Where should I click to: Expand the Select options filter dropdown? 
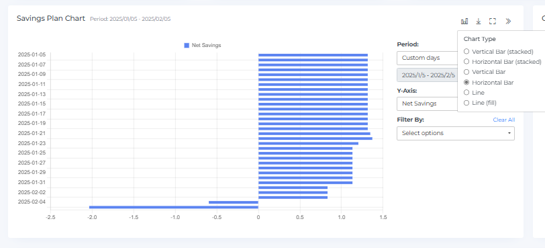[456, 133]
